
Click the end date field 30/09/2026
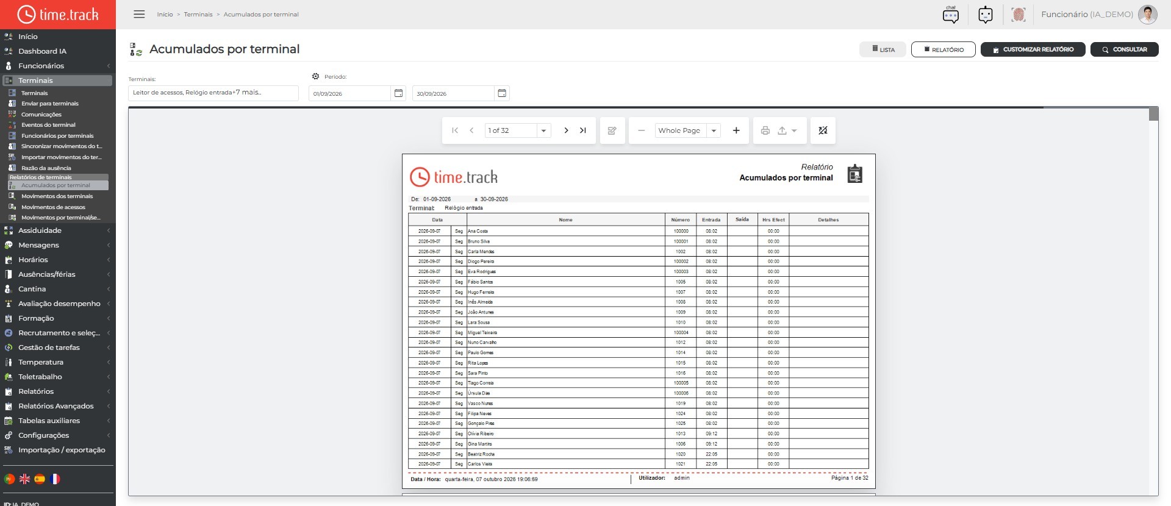click(x=454, y=93)
